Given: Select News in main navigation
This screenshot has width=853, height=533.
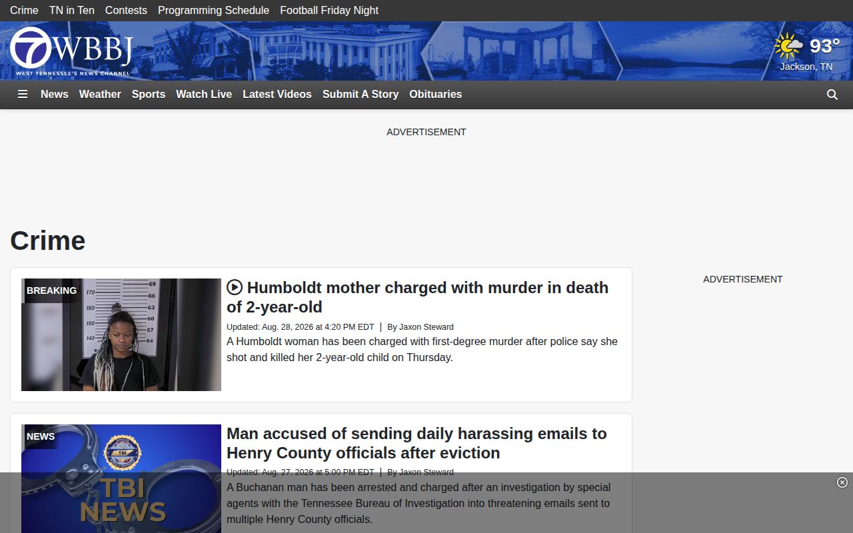Looking at the screenshot, I should click(55, 95).
